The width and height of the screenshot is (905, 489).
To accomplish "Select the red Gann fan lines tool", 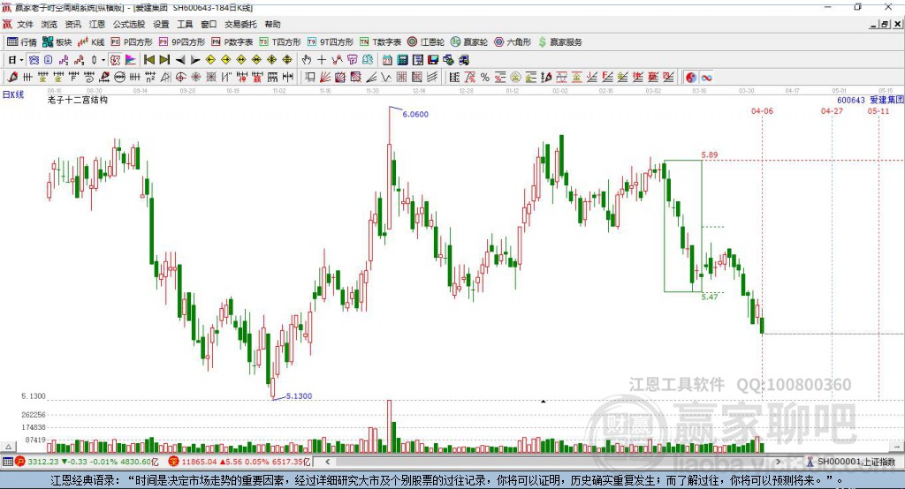I will 325,78.
